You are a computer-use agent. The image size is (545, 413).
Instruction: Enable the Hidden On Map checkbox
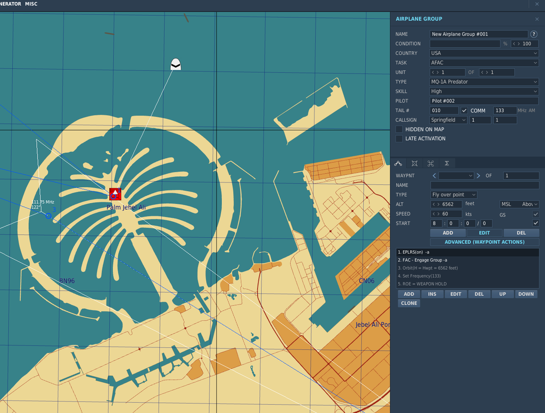399,129
